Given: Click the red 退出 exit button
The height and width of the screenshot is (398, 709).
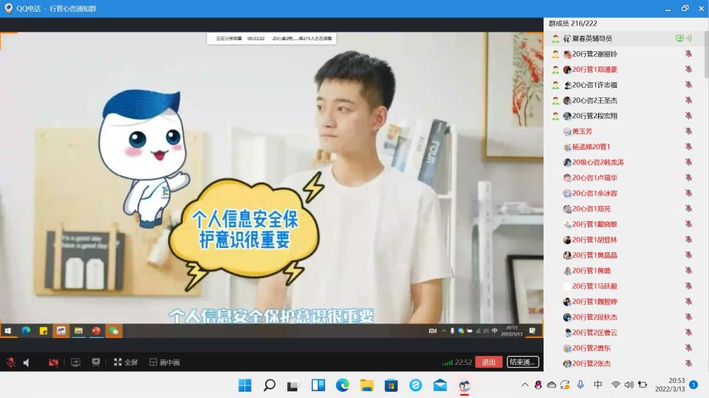Looking at the screenshot, I should (x=488, y=362).
